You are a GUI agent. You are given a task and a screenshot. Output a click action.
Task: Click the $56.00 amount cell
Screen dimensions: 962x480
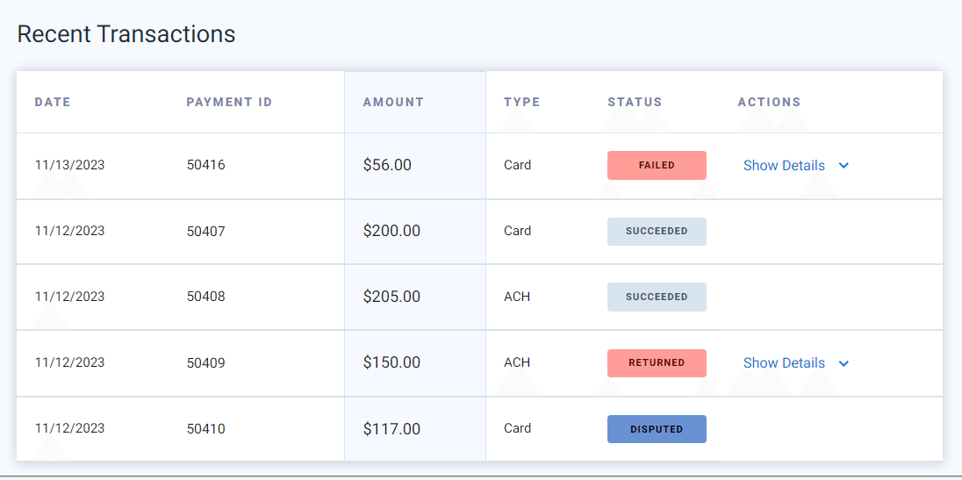pyautogui.click(x=387, y=166)
